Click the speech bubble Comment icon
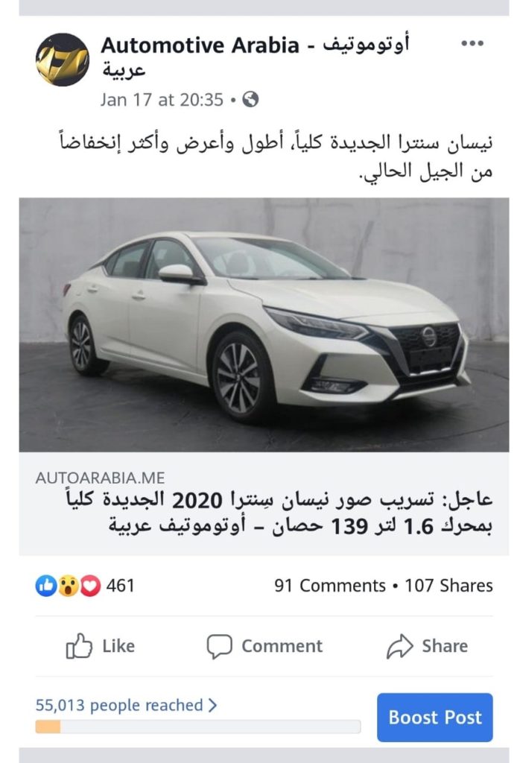 [219, 646]
